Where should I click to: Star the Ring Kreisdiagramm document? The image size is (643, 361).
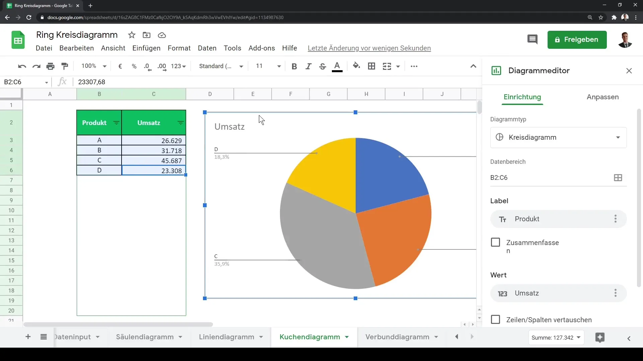(x=132, y=35)
